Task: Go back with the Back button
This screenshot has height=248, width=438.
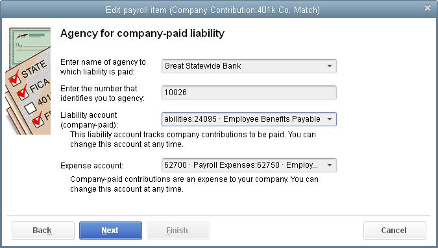Action: [x=43, y=231]
